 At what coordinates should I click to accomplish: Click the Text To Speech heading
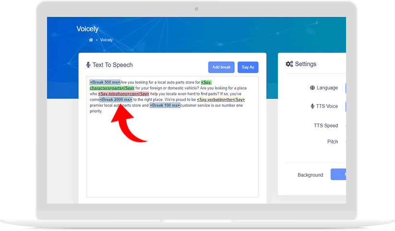tap(113, 65)
